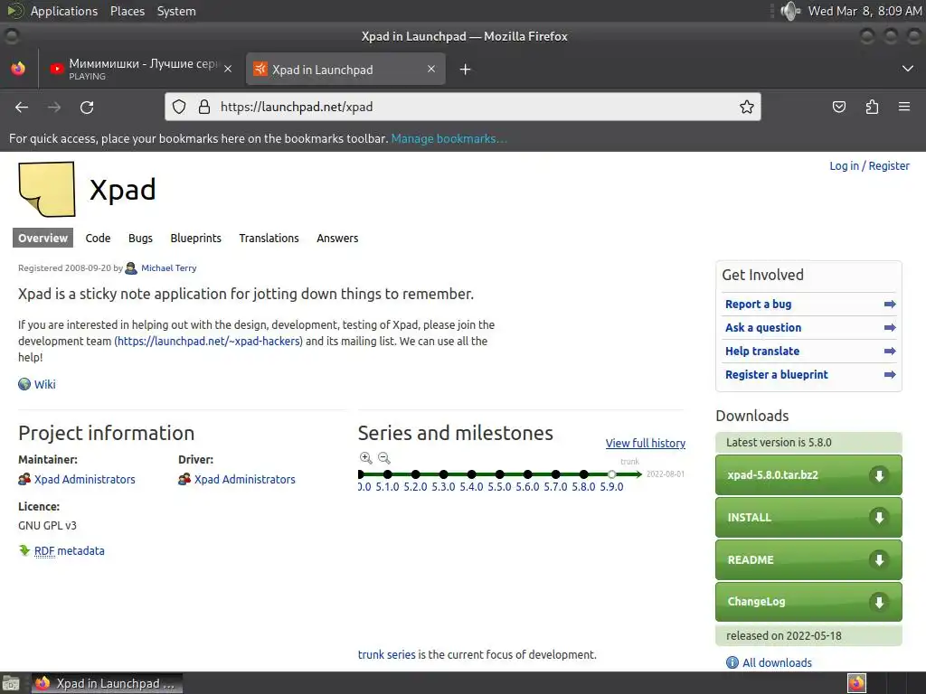
Task: Click the arrow beside Help translate
Action: point(890,352)
